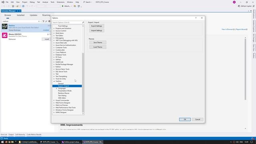Screen dimensions: 256x144
Task: Open the Error List panel tab
Action: [4, 134]
